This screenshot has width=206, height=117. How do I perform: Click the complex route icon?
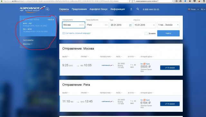click(63, 33)
